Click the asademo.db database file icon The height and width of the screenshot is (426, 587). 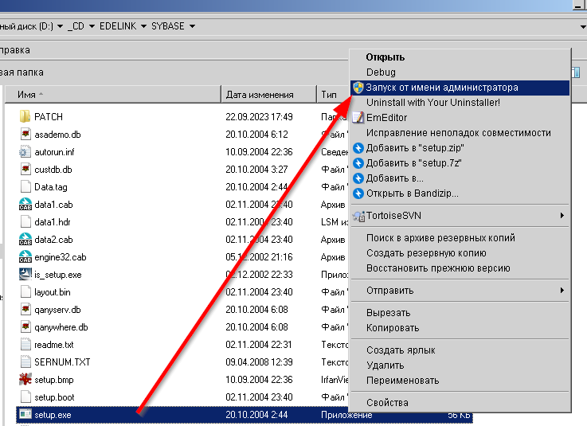point(25,135)
